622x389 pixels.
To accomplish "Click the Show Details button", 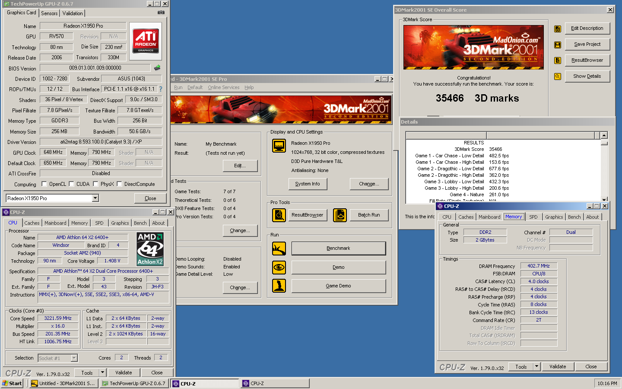I will click(x=587, y=77).
